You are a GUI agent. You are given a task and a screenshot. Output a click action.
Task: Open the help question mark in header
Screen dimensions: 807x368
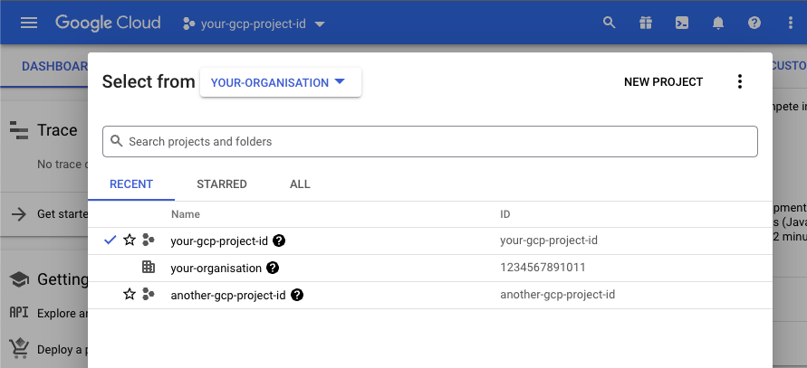[754, 24]
